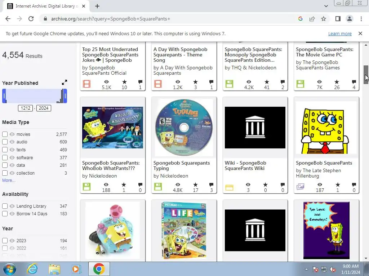Dismiss the Chrome update notification
The height and width of the screenshot is (276, 369).
360,33
